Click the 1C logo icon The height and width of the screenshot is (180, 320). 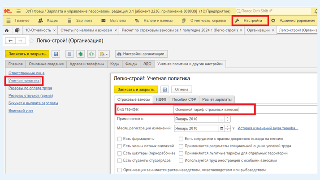[x=8, y=11]
